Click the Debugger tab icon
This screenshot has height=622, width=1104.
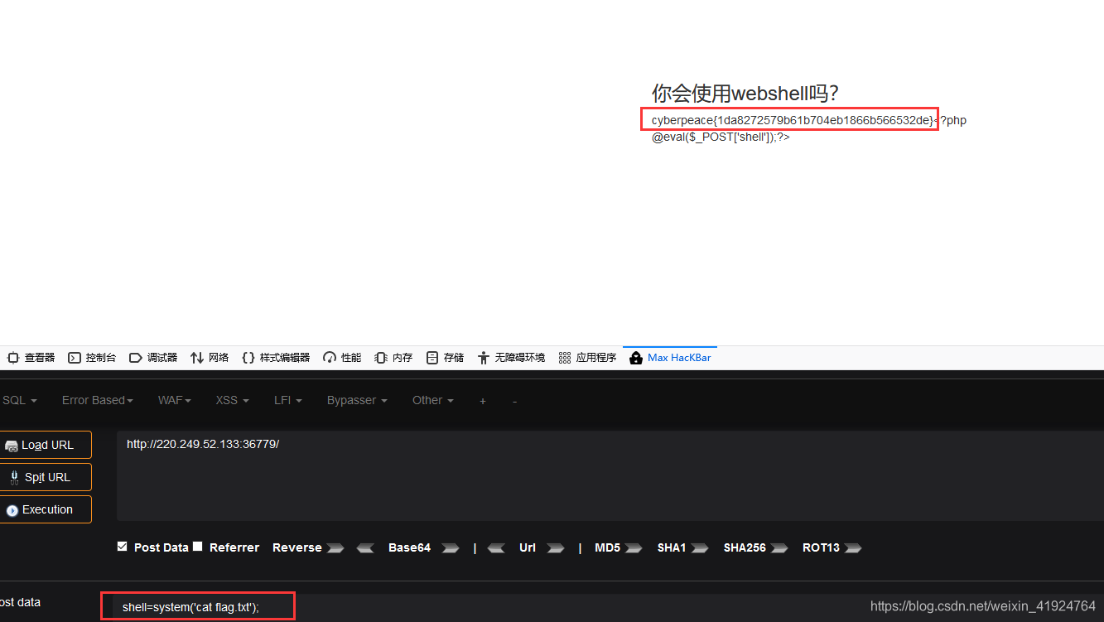(136, 358)
